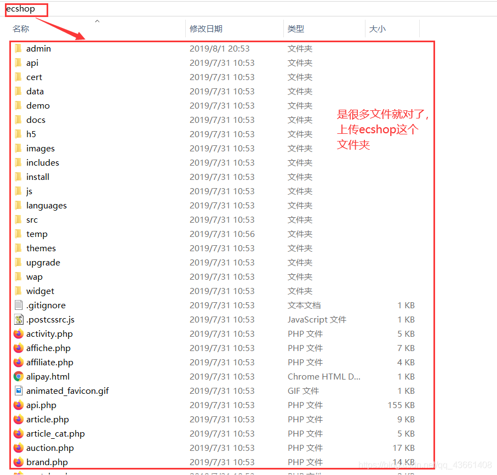Click the js folder icon
Viewport: 497px width, 475px height.
pos(19,191)
